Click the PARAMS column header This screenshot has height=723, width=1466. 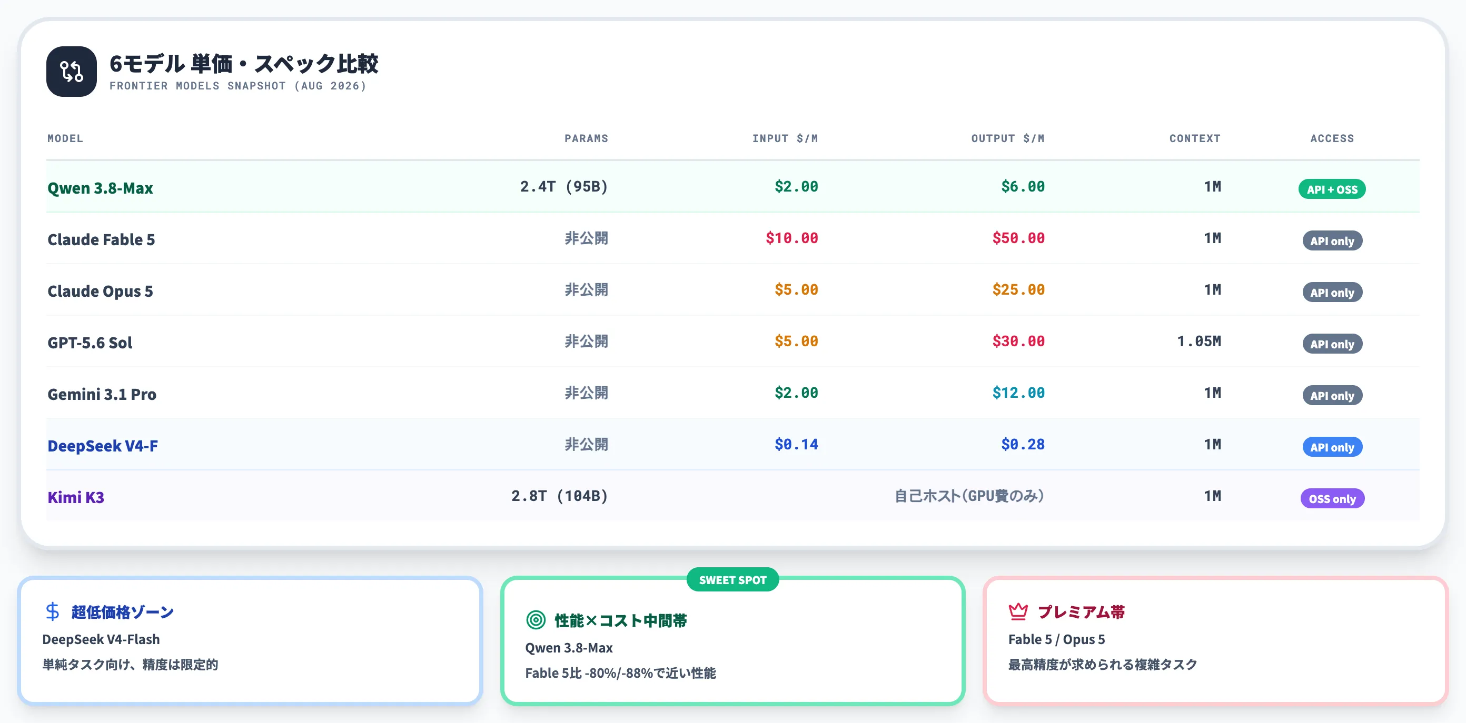point(586,138)
